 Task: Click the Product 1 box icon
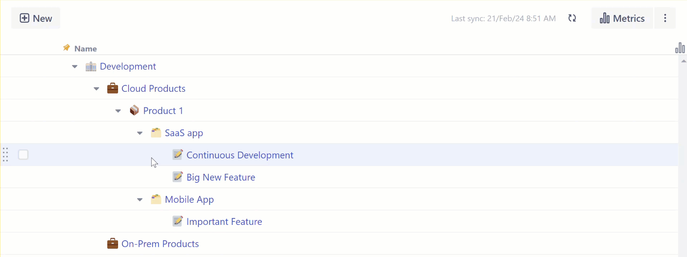point(134,111)
